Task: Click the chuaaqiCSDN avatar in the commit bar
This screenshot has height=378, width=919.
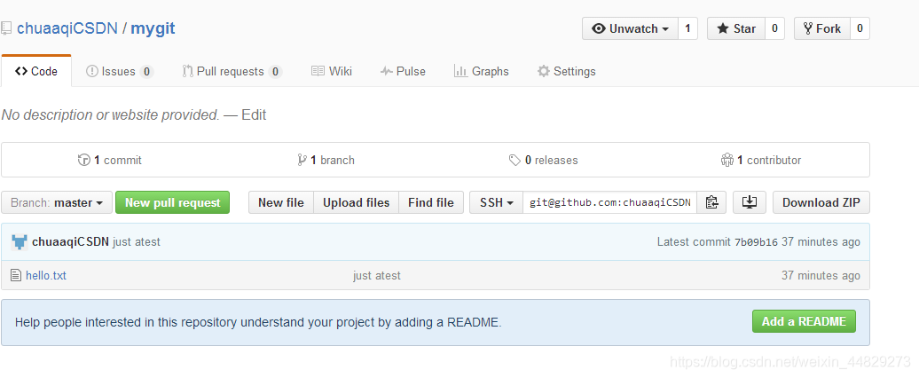Action: (20, 242)
